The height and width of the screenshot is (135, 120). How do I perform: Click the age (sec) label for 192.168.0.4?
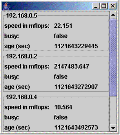click(x=17, y=128)
